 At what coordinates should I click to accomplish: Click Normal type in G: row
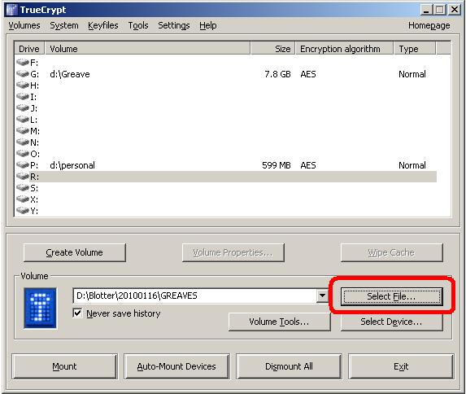[412, 74]
